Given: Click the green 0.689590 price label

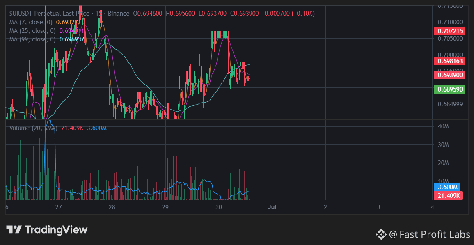Looking at the screenshot, I should [449, 89].
